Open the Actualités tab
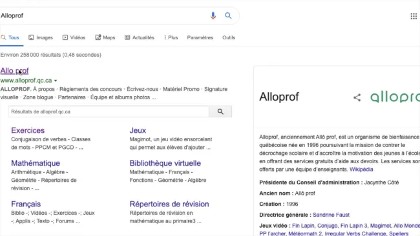The image size is (420, 236). coord(140,37)
